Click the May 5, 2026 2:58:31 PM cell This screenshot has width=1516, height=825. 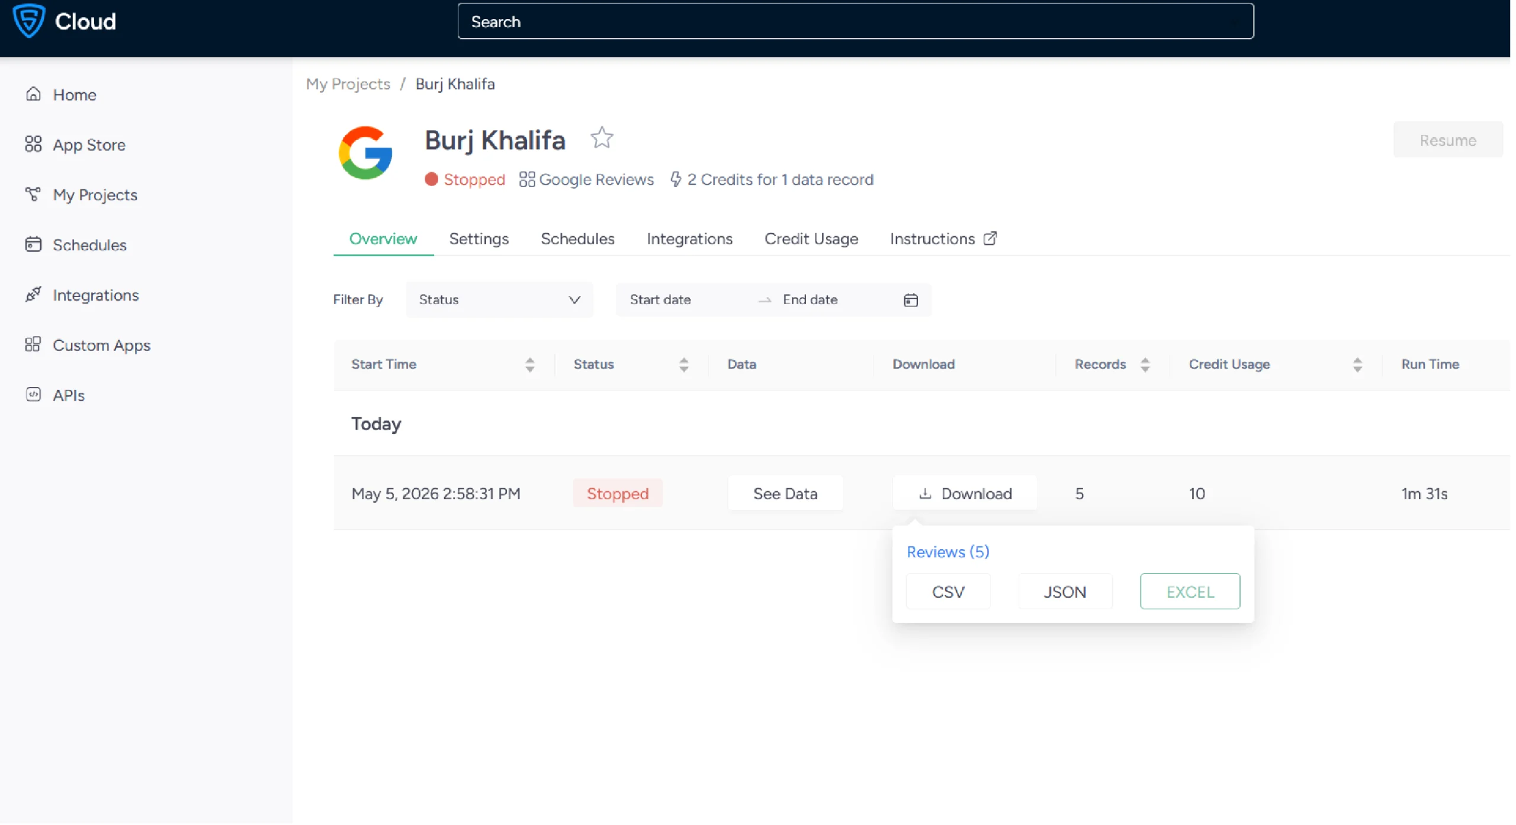click(435, 494)
